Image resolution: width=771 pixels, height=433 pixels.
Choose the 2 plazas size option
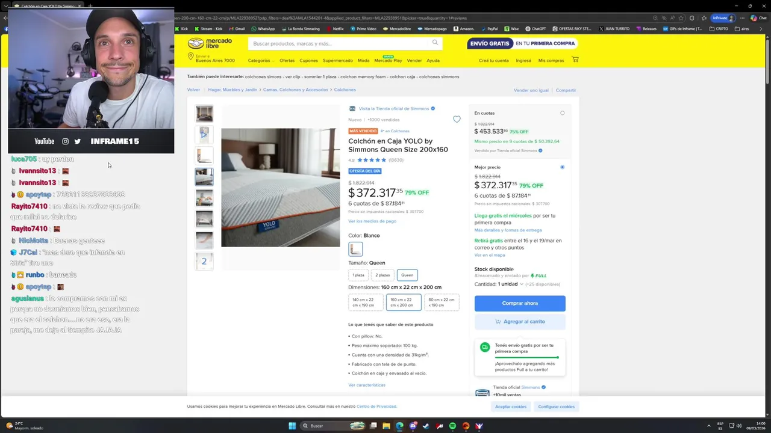coord(382,275)
